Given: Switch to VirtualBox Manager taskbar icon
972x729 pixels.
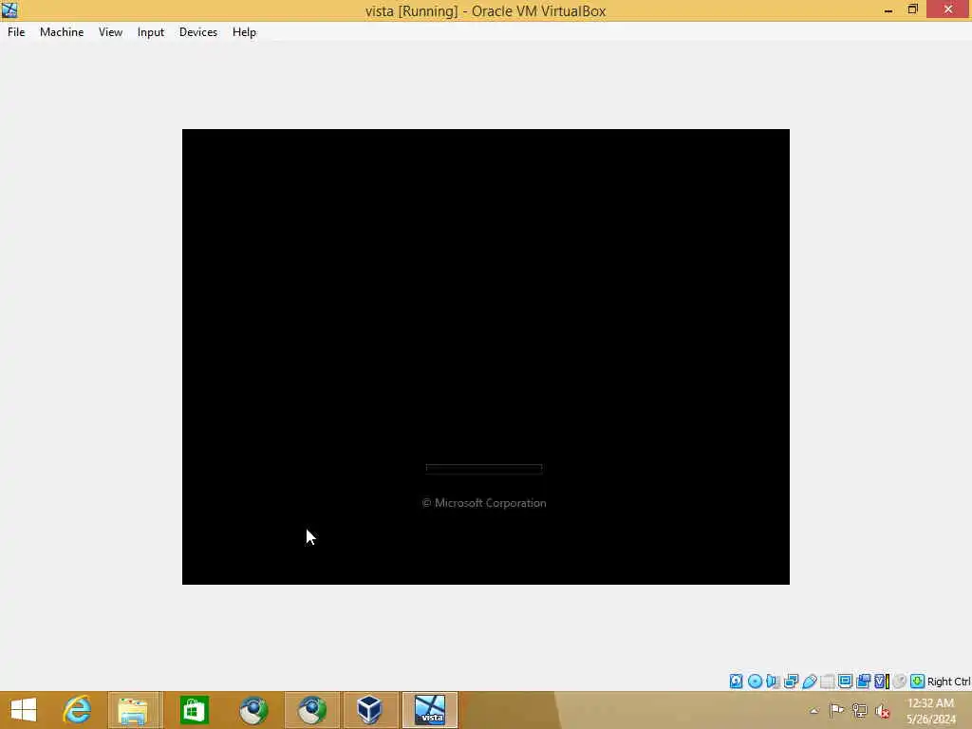Looking at the screenshot, I should 370,710.
